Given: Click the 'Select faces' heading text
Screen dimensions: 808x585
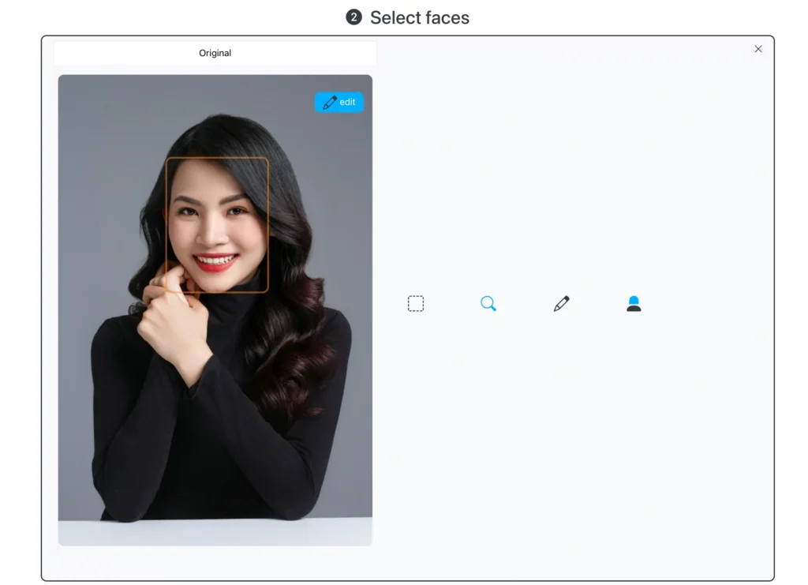Looking at the screenshot, I should click(419, 17).
